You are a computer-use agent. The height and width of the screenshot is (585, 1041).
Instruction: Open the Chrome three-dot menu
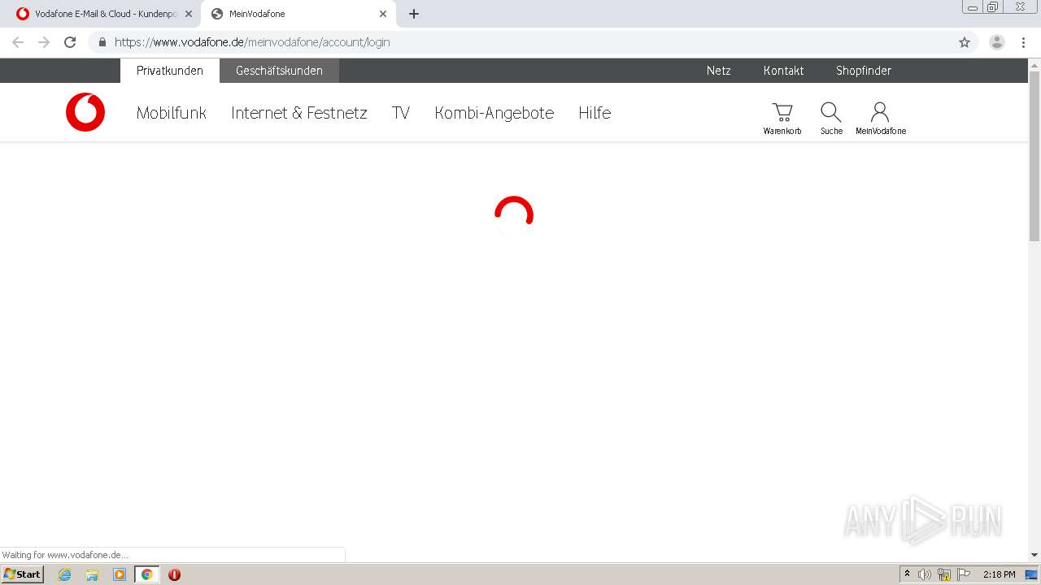(x=1023, y=42)
